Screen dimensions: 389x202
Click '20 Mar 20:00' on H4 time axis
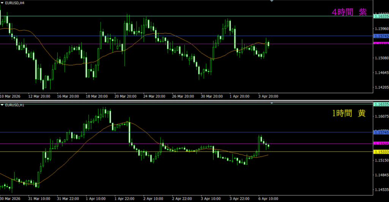(x=127, y=96)
